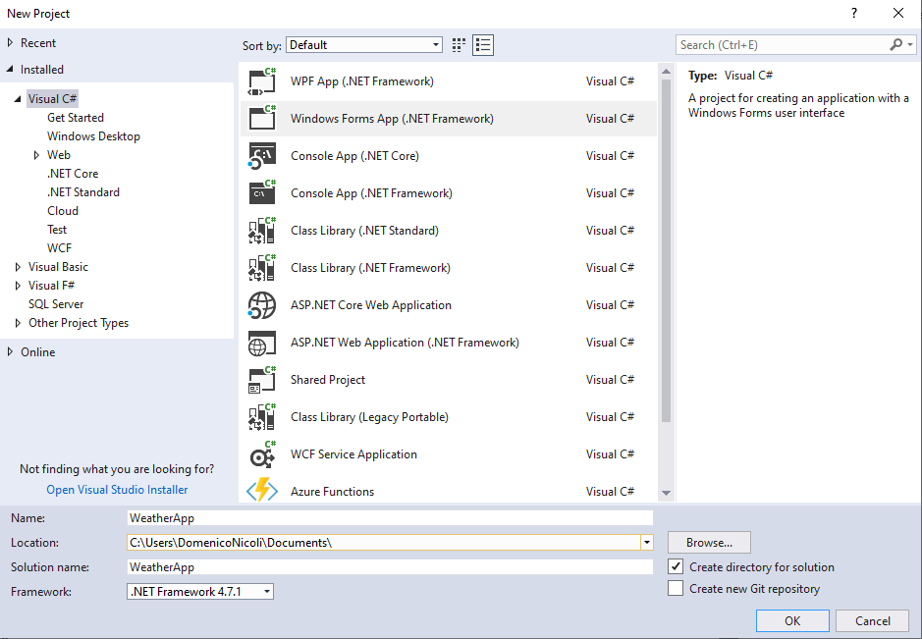This screenshot has height=639, width=922.
Task: Expand the Visual Basic node
Action: (x=18, y=267)
